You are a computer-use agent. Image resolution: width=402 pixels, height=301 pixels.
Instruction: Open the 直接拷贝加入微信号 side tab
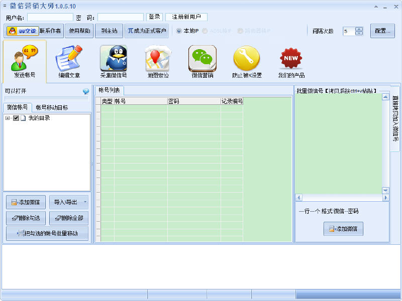(x=395, y=118)
